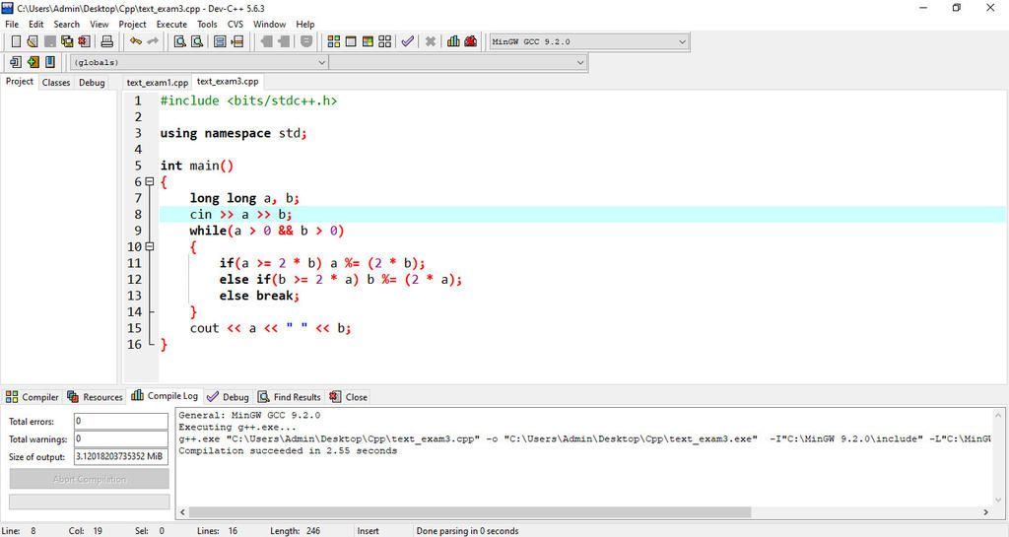Screen dimensions: 1009x537
Task: Run the program with the Run icon
Action: tap(351, 41)
